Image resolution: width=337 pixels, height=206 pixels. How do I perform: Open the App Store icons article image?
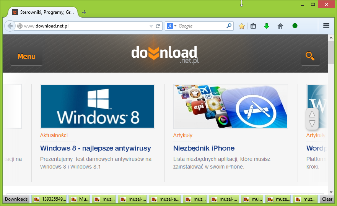click(x=231, y=106)
